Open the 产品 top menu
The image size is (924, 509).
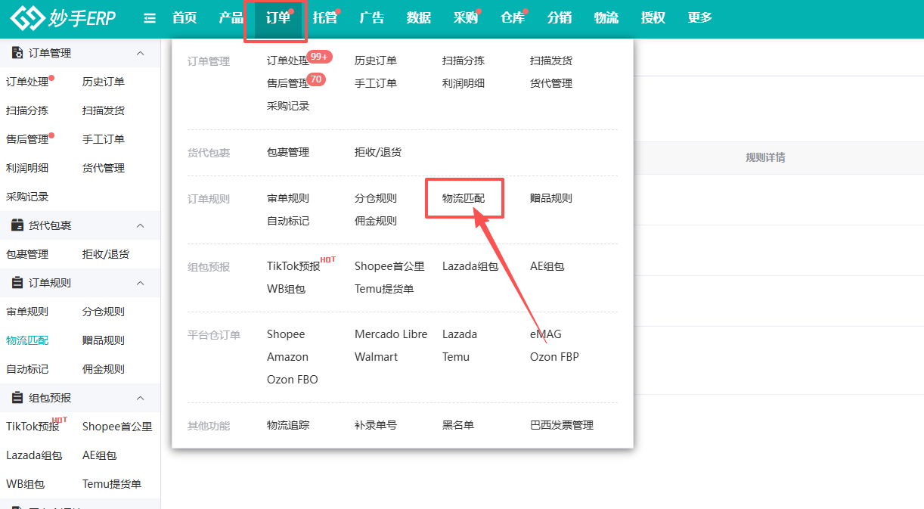(x=231, y=18)
